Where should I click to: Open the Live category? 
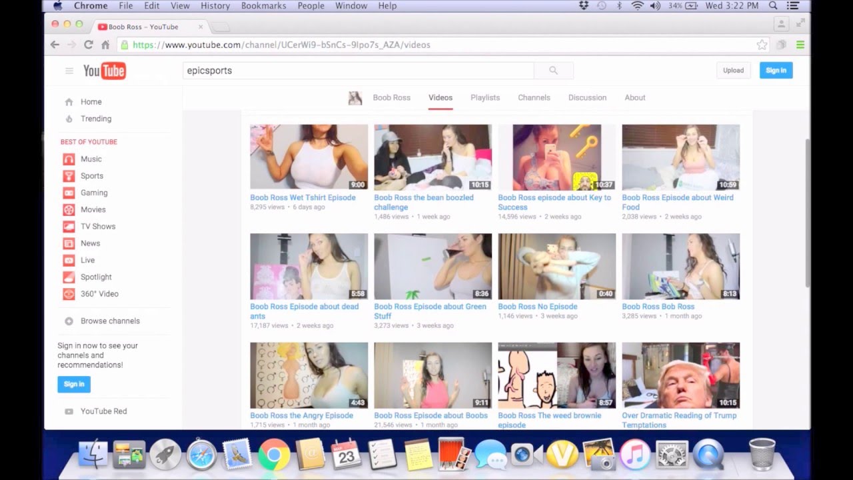coord(88,260)
